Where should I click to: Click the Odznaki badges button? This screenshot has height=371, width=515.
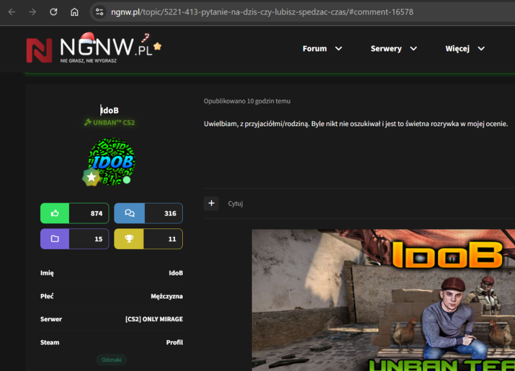pos(111,360)
